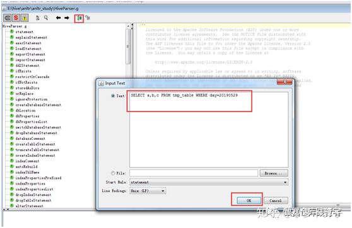
Task: Click the grey bug debug-again icon
Action: (x=88, y=18)
